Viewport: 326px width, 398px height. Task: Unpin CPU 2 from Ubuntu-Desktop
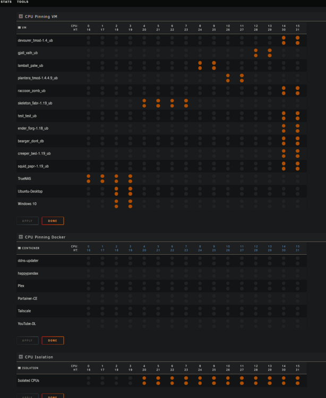click(116, 188)
